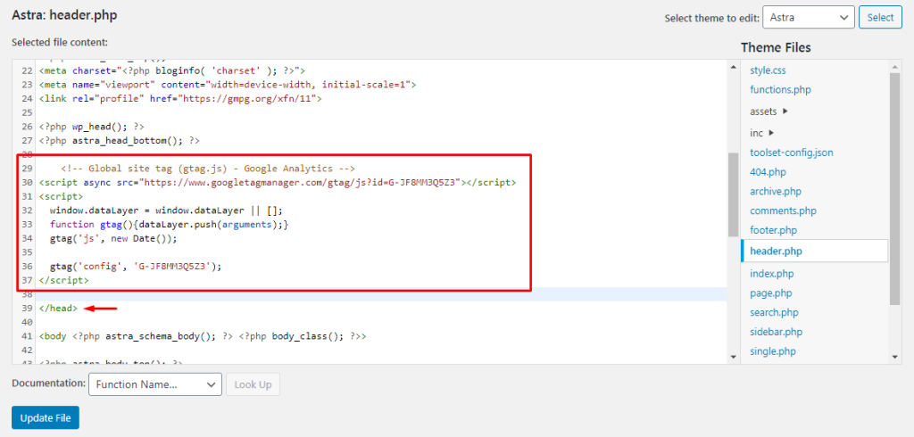Click the opening script tag on line 31
The height and width of the screenshot is (437, 914).
pyautogui.click(x=62, y=196)
